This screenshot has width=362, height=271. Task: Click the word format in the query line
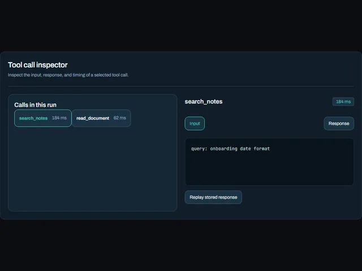[261, 148]
